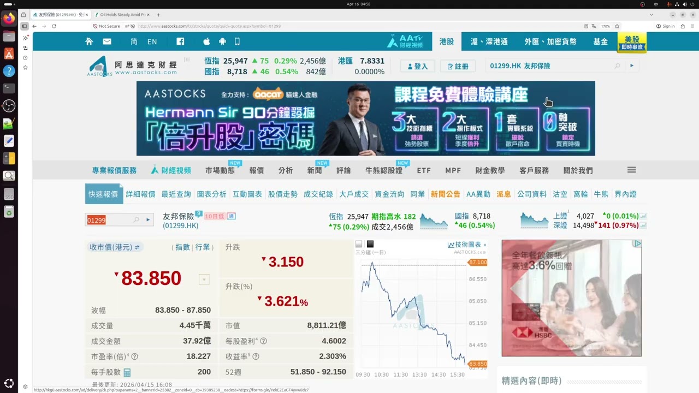The image size is (699, 393).
Task: Open the Hermann Sir 倍升股 banner ad
Action: (366, 118)
